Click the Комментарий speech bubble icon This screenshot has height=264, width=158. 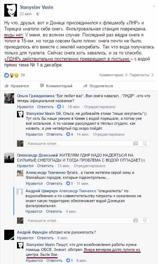coord(42,86)
